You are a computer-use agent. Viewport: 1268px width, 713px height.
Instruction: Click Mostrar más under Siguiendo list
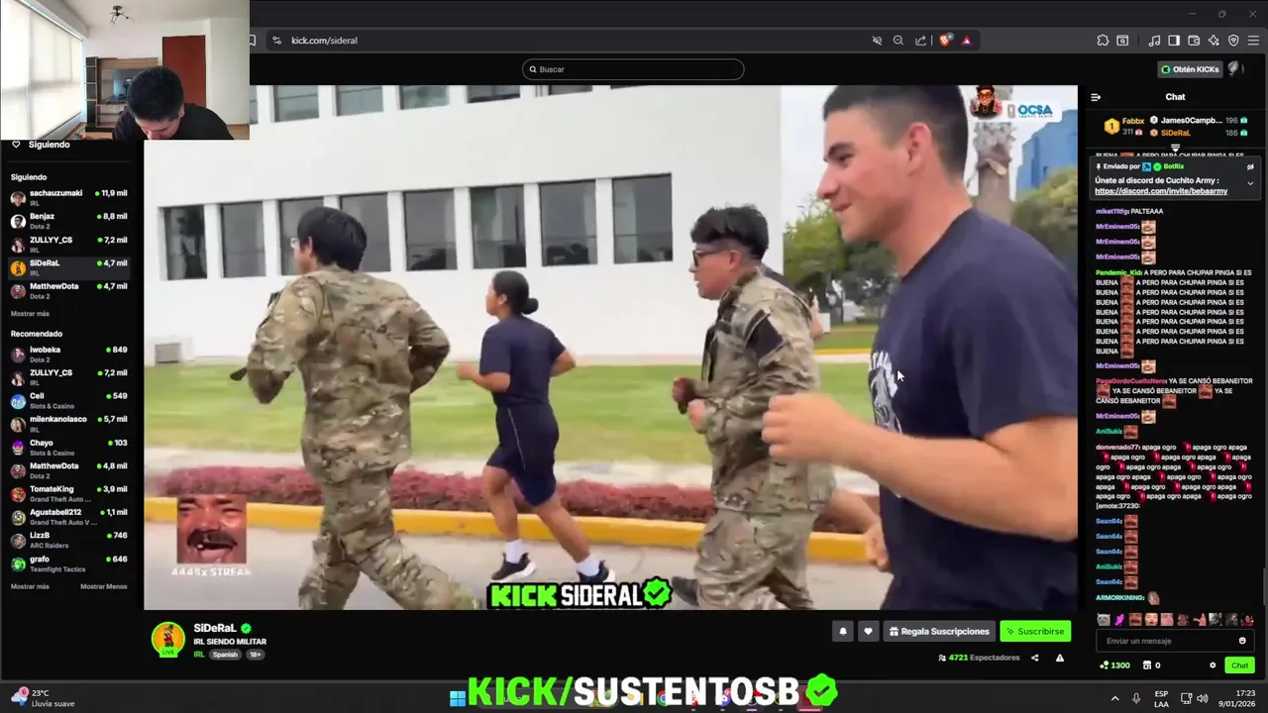[30, 314]
